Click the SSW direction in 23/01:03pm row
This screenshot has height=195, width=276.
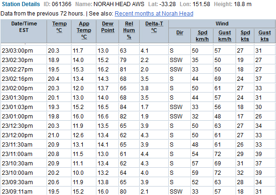[x=176, y=107]
